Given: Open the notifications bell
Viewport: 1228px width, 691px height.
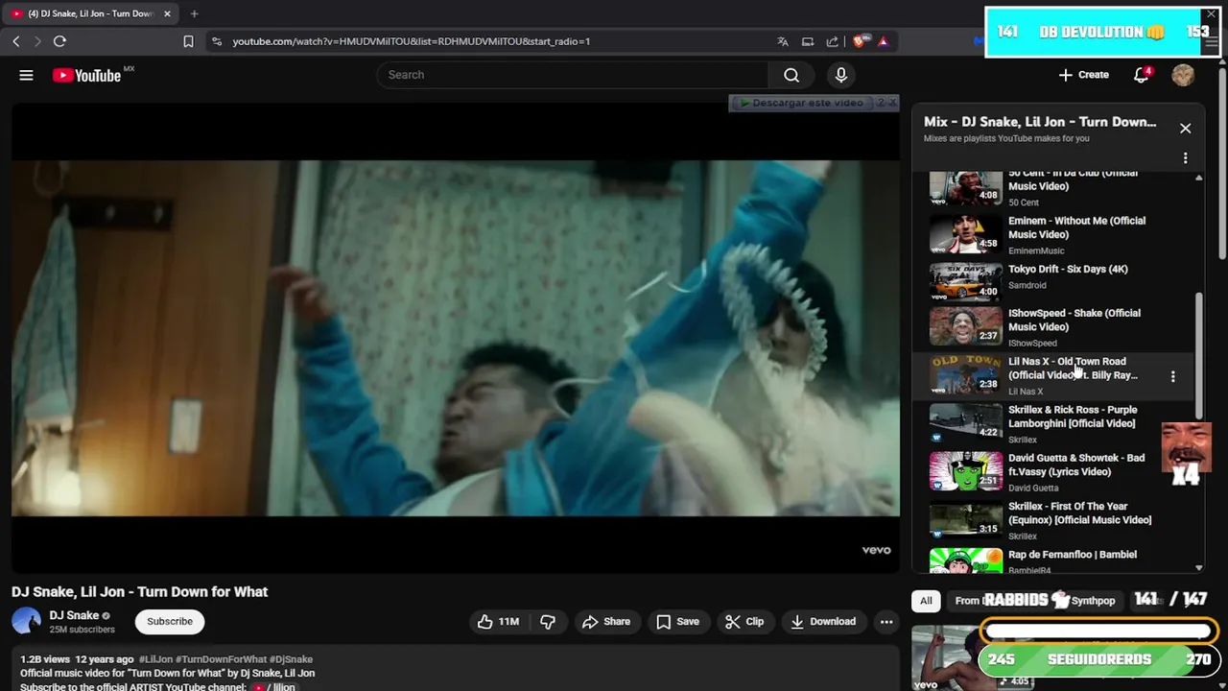Looking at the screenshot, I should pyautogui.click(x=1141, y=75).
